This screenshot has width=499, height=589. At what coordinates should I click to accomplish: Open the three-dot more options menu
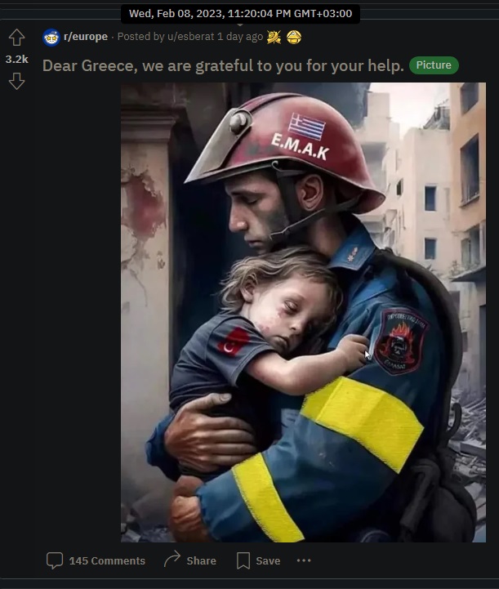(303, 560)
